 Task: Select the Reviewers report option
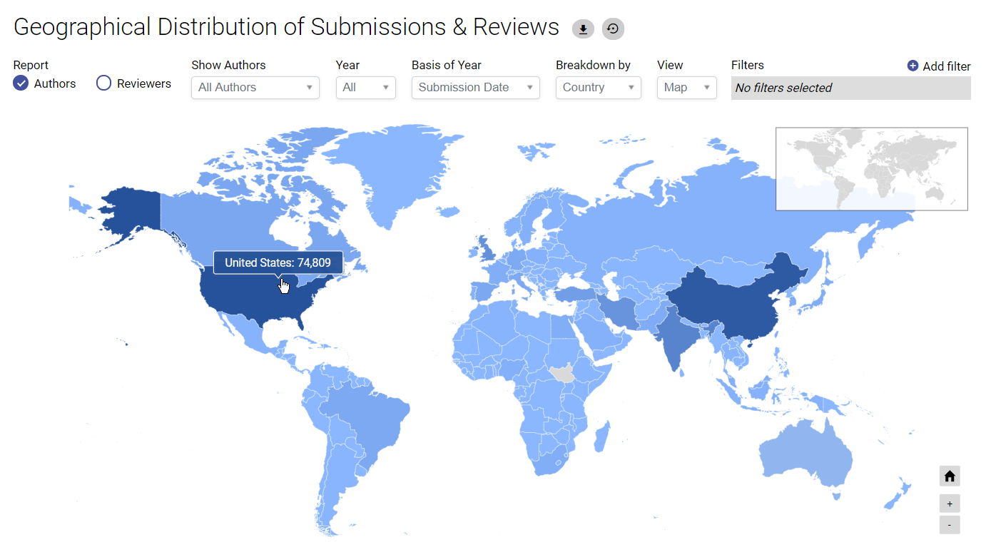click(104, 83)
